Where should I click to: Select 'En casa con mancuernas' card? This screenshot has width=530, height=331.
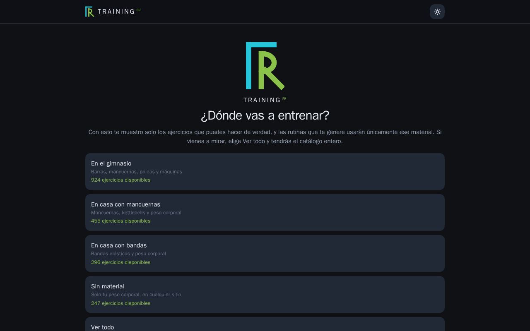[x=265, y=212]
